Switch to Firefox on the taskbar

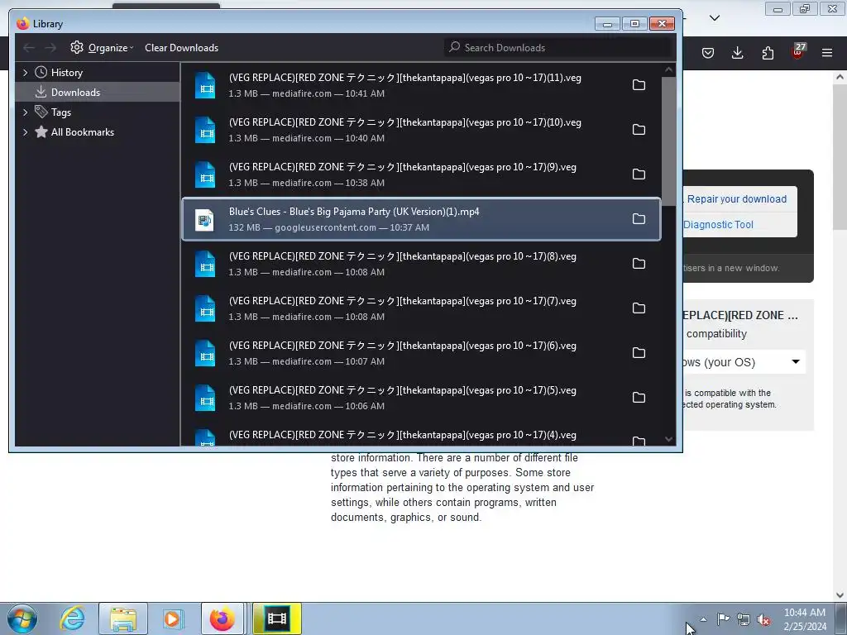click(222, 618)
